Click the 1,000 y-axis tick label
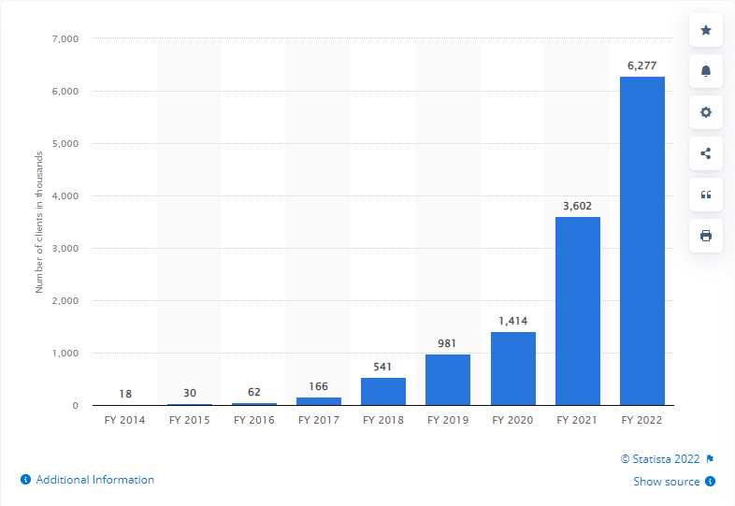This screenshot has height=506, width=735. click(x=65, y=354)
